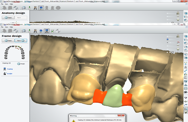Click Back button in Frame design panel
This screenshot has width=188, height=122.
pyautogui.click(x=8, y=41)
